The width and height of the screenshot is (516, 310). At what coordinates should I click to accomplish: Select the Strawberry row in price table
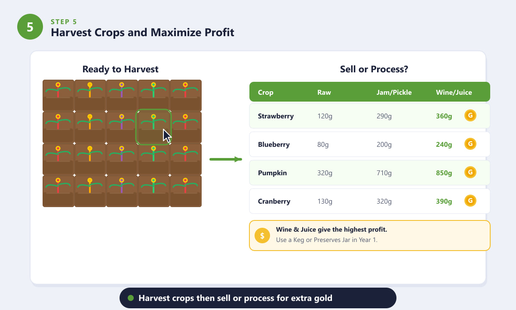pos(370,116)
